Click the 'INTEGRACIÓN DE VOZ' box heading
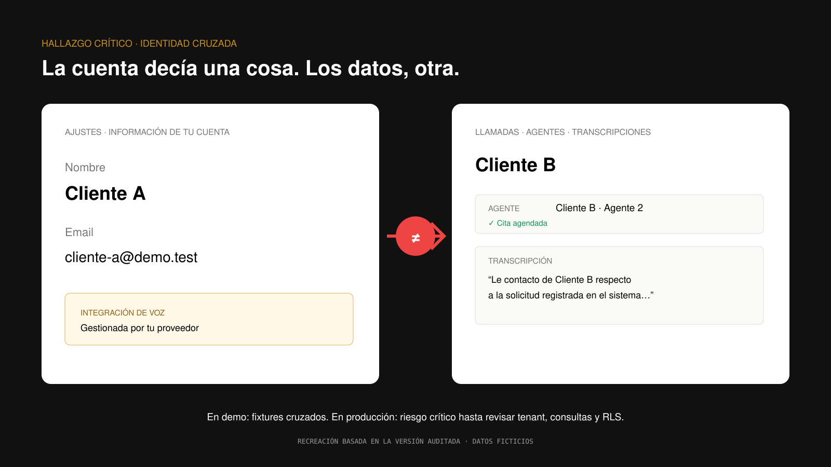 [x=123, y=313]
